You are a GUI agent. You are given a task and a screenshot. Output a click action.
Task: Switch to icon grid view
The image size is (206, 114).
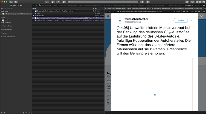click(x=196, y=5)
